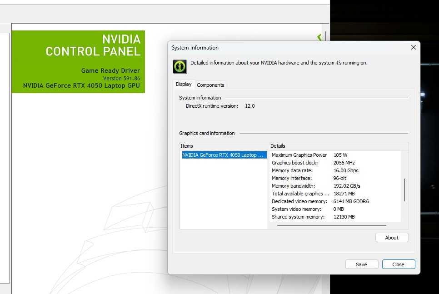
Task: Click the Memory data rate row
Action: pos(335,170)
